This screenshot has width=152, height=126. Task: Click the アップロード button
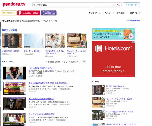pos(131,5)
